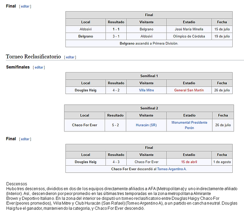The width and height of the screenshot is (244, 217).
Task: Click editar next to the Semifinales heading
Action: [39, 67]
